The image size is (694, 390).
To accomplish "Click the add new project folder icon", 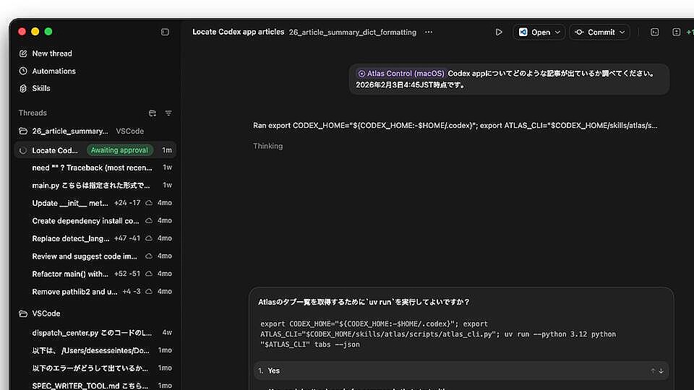I will [x=153, y=113].
